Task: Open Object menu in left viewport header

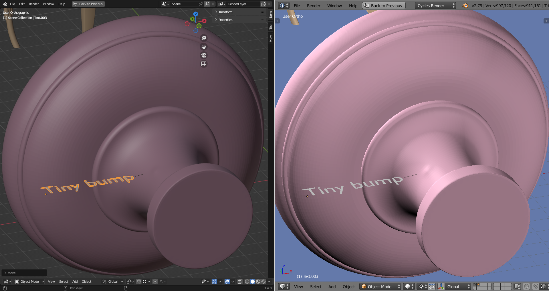Action: 86,282
